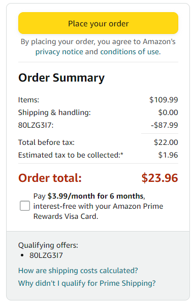The height and width of the screenshot is (304, 194).
Task: Click the Shipping & handling label
Action: coord(54,112)
